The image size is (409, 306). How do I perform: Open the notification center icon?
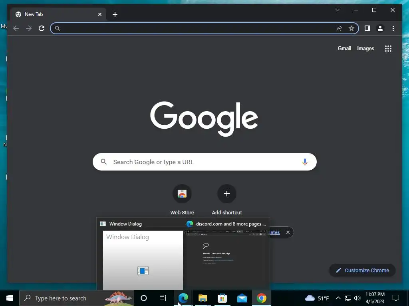[x=396, y=298]
